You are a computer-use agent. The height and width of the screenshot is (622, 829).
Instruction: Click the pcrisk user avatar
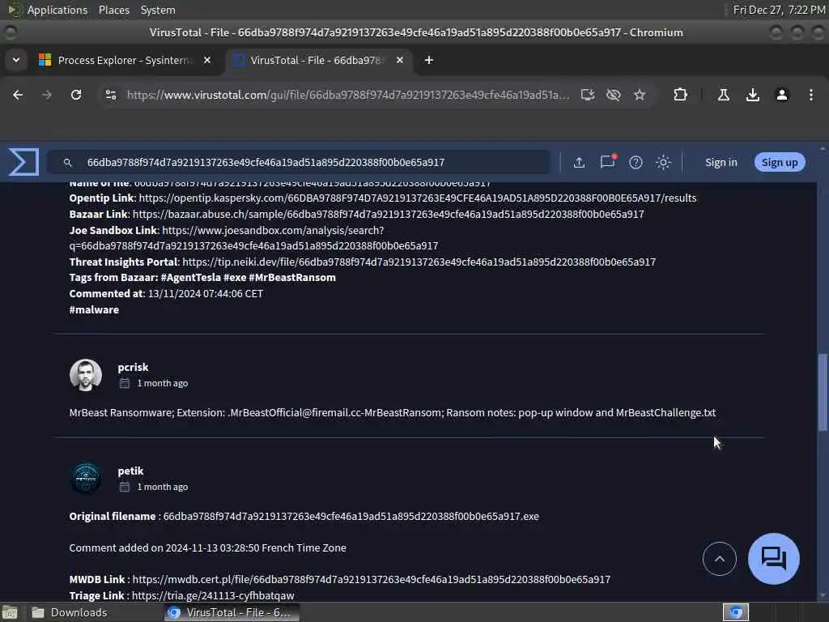click(x=86, y=374)
